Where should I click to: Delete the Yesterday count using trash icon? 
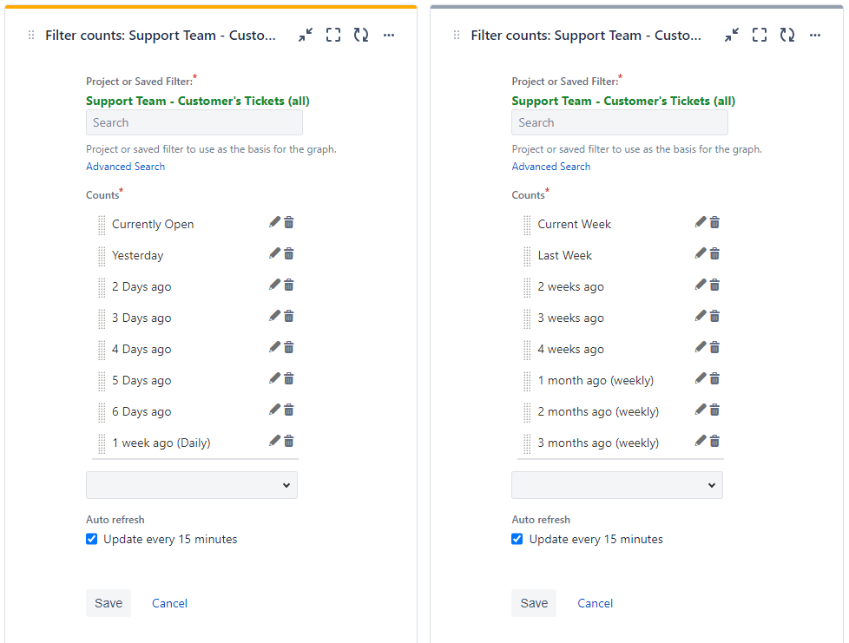point(289,254)
